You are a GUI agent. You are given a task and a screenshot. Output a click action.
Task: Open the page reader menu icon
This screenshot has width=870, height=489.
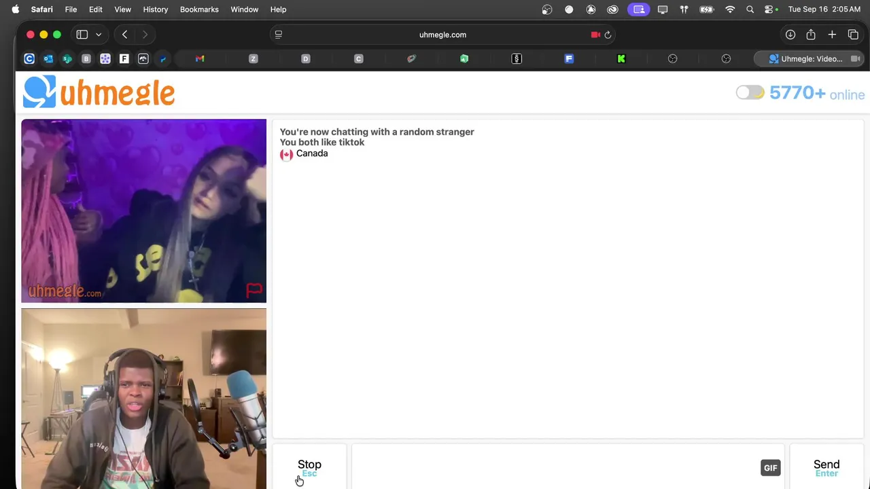point(278,35)
